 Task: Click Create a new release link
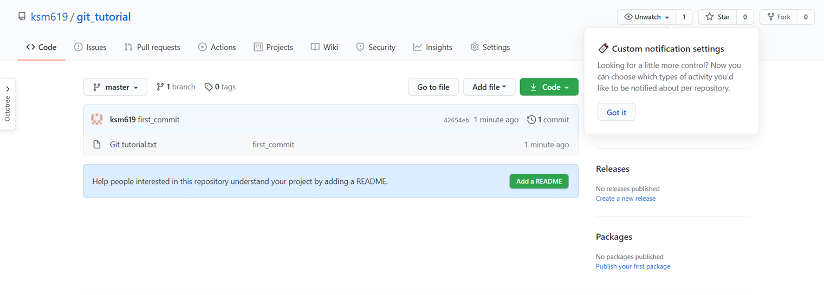(626, 199)
